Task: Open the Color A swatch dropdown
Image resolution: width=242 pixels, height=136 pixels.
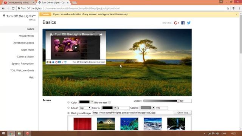Action: pos(115,108)
